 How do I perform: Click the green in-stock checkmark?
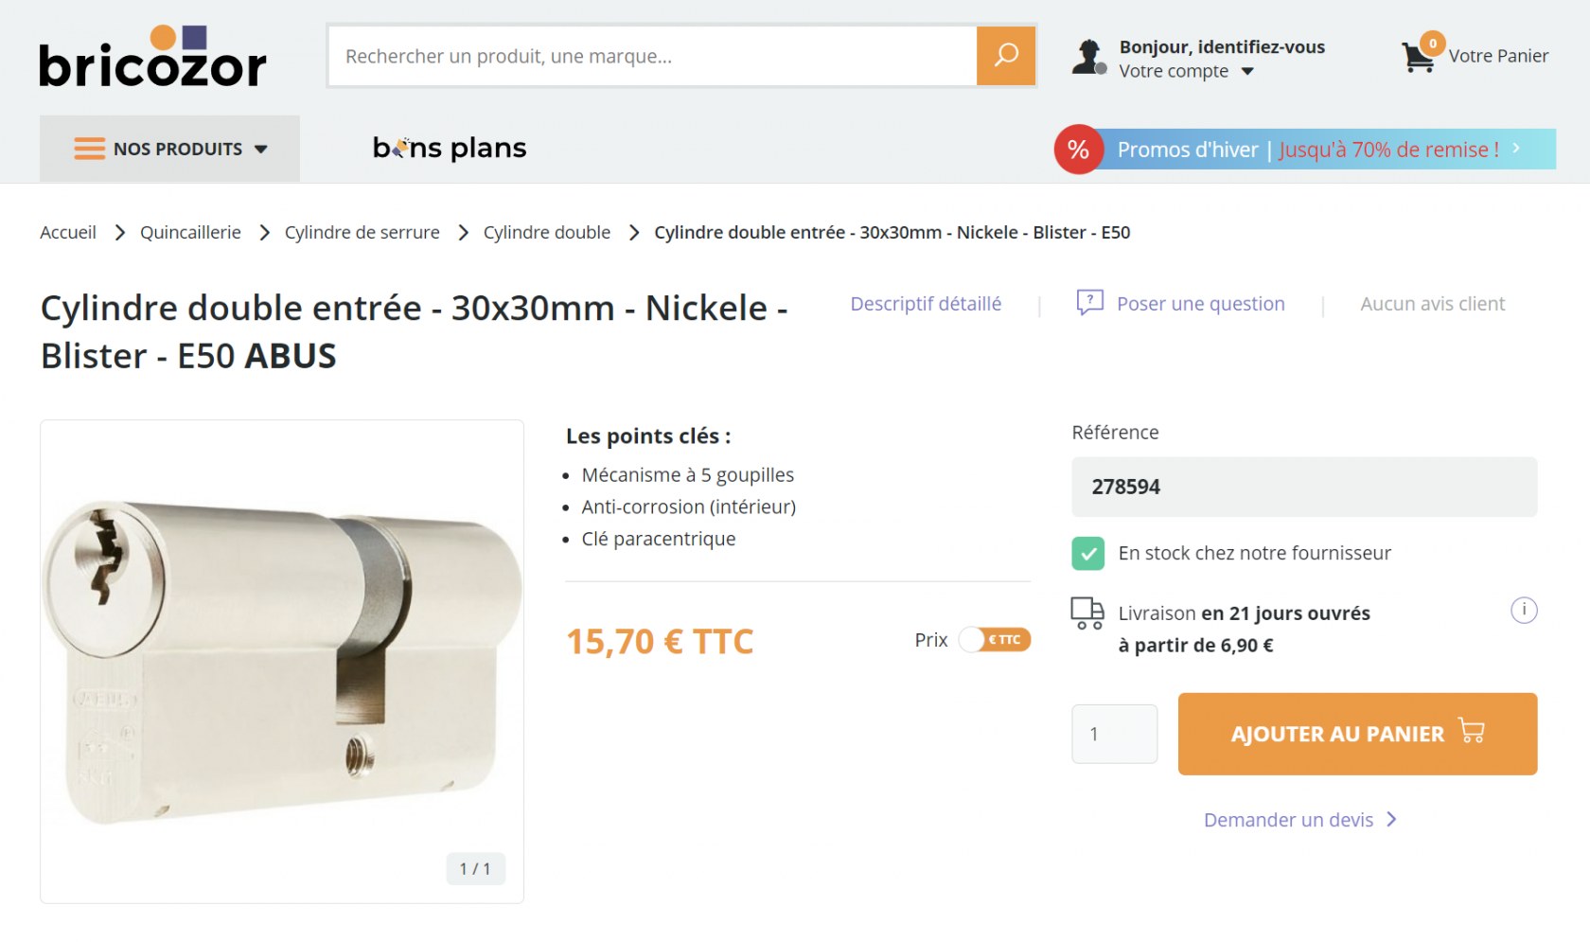1088,554
